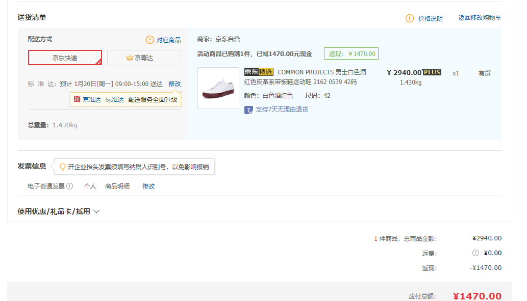The width and height of the screenshot is (527, 301).
Task: Click the info icon next to shipping fee
Action: [x=475, y=253]
